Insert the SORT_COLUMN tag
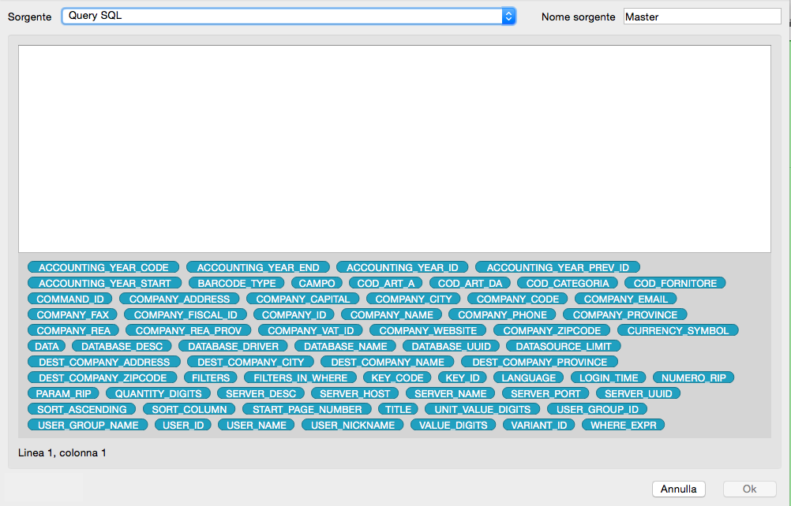The height and width of the screenshot is (506, 791). (189, 409)
